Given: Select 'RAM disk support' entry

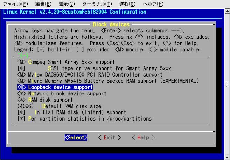Looking at the screenshot, I should pyautogui.click(x=50, y=100).
